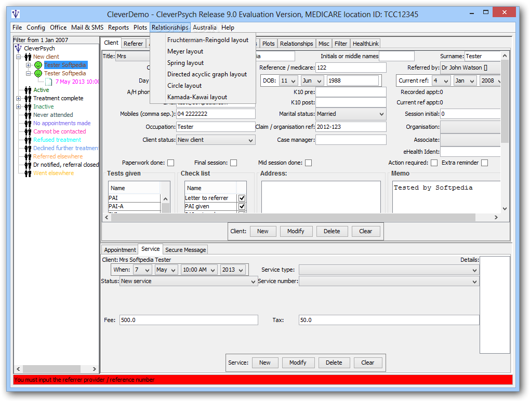This screenshot has height=402, width=530.
Task: Toggle the Extra reminder checkbox
Action: pyautogui.click(x=485, y=163)
